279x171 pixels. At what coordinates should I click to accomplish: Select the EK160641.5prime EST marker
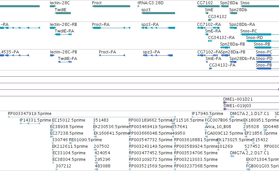pos(95,137)
